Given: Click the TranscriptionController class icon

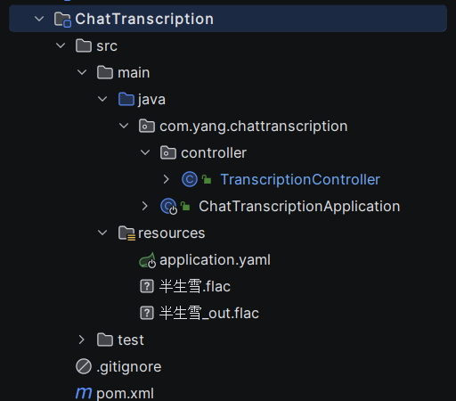Looking at the screenshot, I should point(190,179).
